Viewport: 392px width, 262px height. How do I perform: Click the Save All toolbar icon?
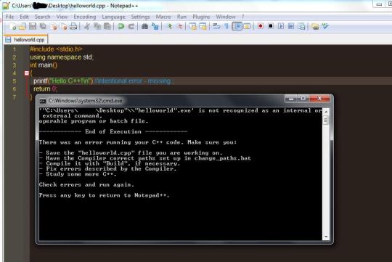43,26
